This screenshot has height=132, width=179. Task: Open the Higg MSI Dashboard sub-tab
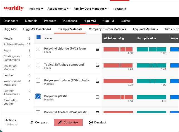tap(37, 29)
